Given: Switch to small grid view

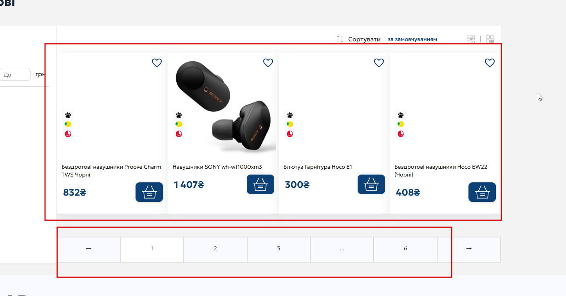Looking at the screenshot, I should 471,39.
